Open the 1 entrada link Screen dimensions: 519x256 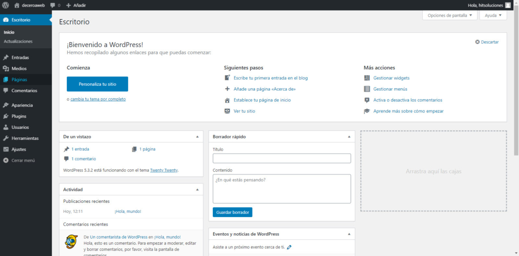pyautogui.click(x=80, y=149)
